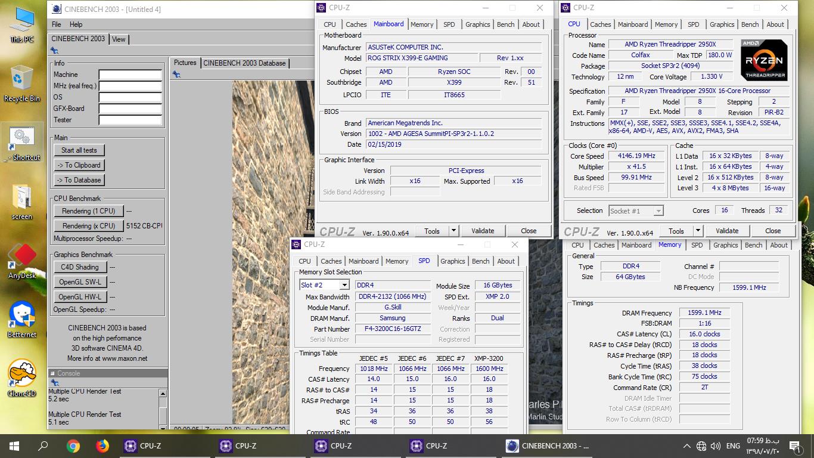Click the 5152 CB-CPU score value
Viewport: 814px width, 458px height.
[144, 226]
